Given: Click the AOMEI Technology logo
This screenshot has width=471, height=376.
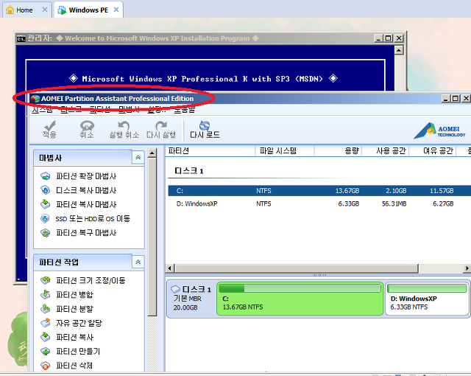Looking at the screenshot, I should [439, 130].
